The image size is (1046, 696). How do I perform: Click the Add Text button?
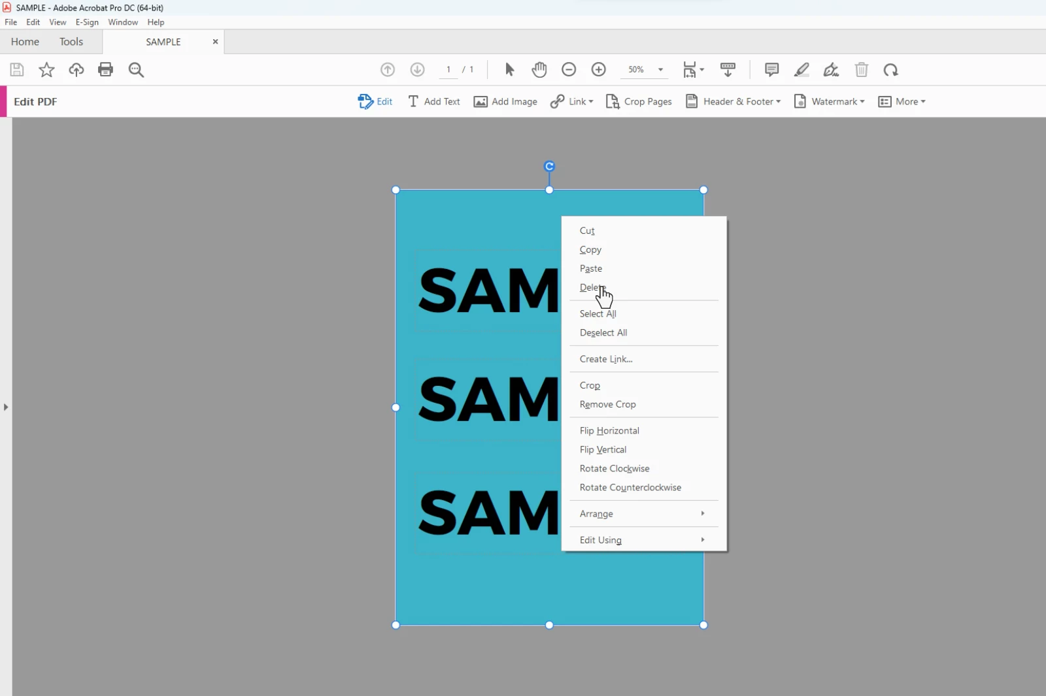click(x=433, y=101)
